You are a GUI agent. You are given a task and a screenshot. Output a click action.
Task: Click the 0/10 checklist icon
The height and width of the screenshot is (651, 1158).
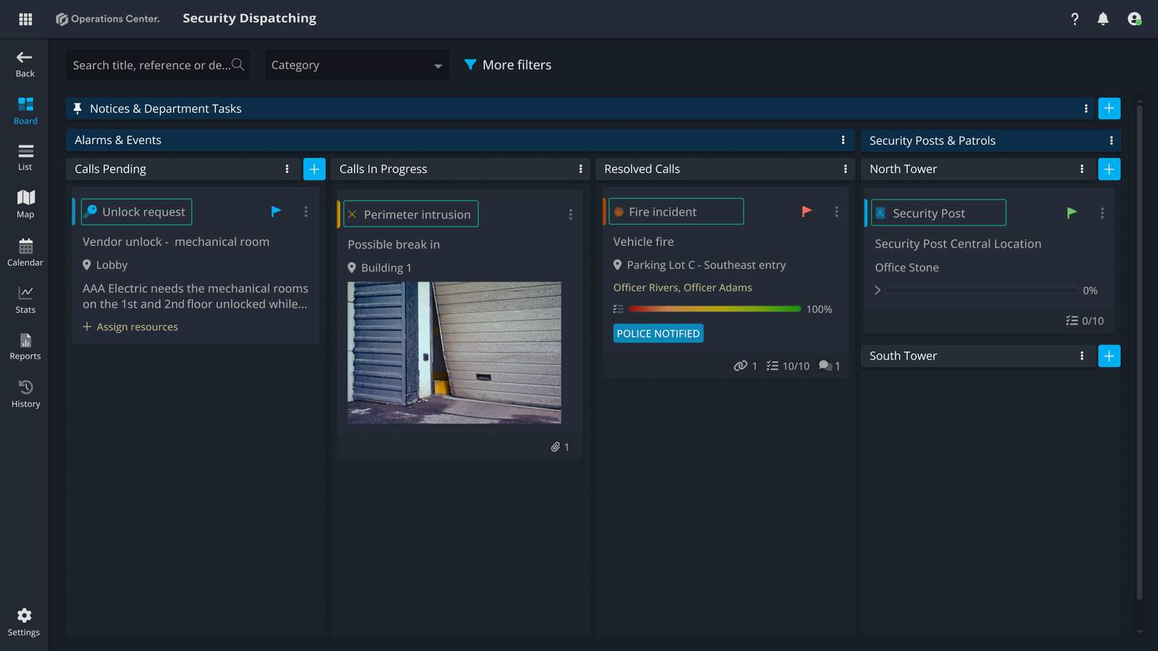click(x=1072, y=320)
